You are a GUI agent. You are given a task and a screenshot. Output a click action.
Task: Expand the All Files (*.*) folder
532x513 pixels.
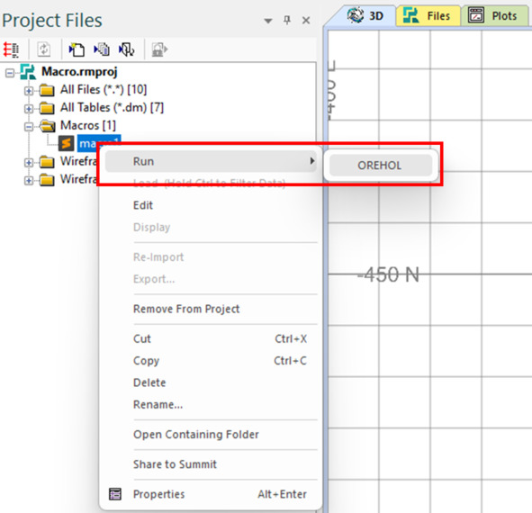click(29, 91)
